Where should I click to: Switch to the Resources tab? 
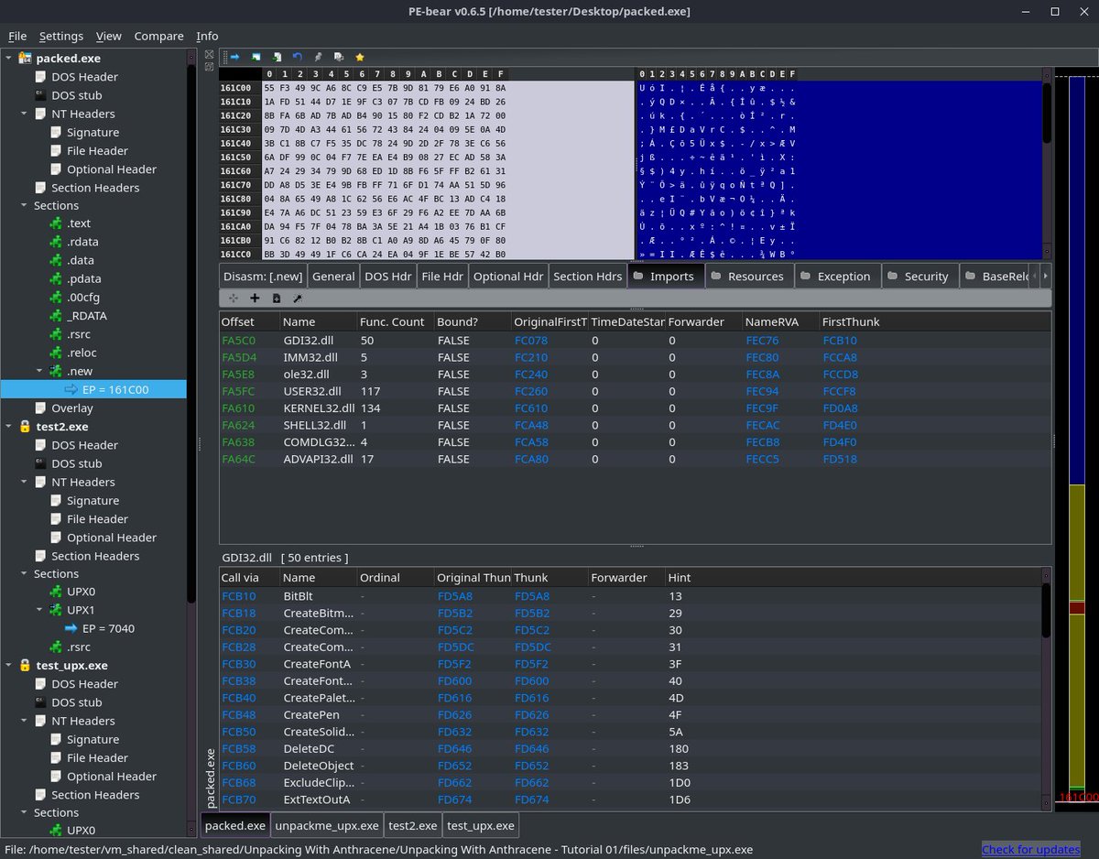tap(749, 275)
